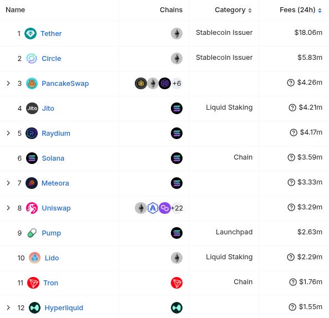Expand the Raydium row chevron
The height and width of the screenshot is (318, 329).
pos(8,133)
